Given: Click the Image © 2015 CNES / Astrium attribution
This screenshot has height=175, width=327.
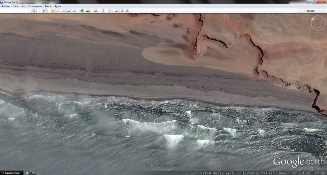Looking at the screenshot, I should (x=163, y=165).
